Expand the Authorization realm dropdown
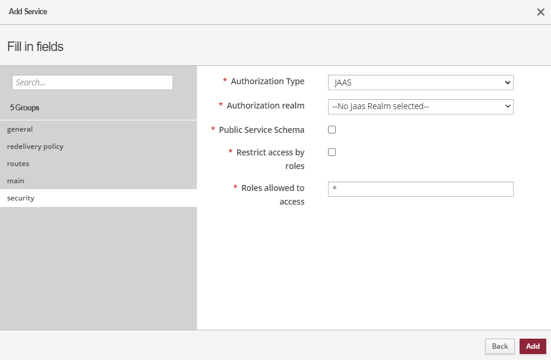 420,106
